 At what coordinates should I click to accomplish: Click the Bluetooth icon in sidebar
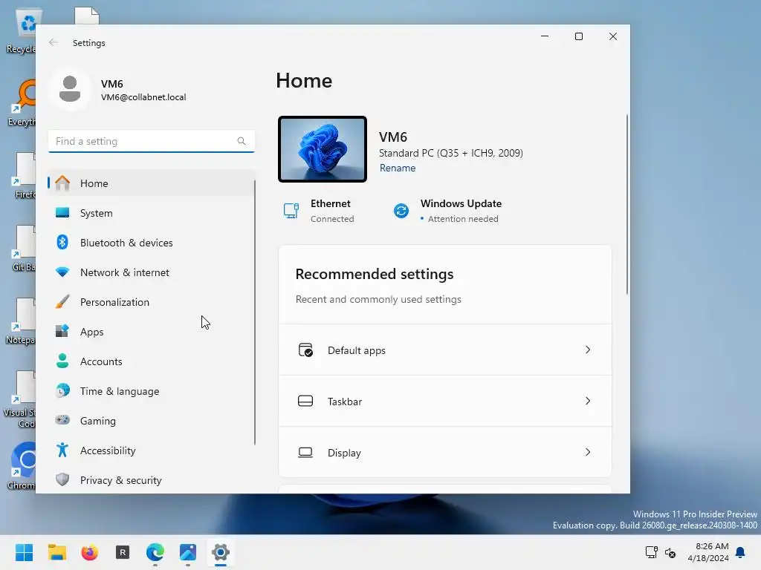coord(62,243)
